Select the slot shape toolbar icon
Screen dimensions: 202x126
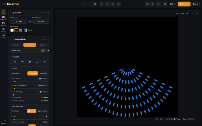(102, 4)
